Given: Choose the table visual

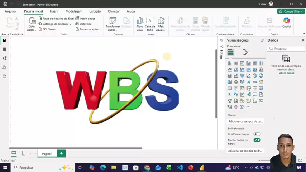Looking at the screenshot, I should click(255, 88).
